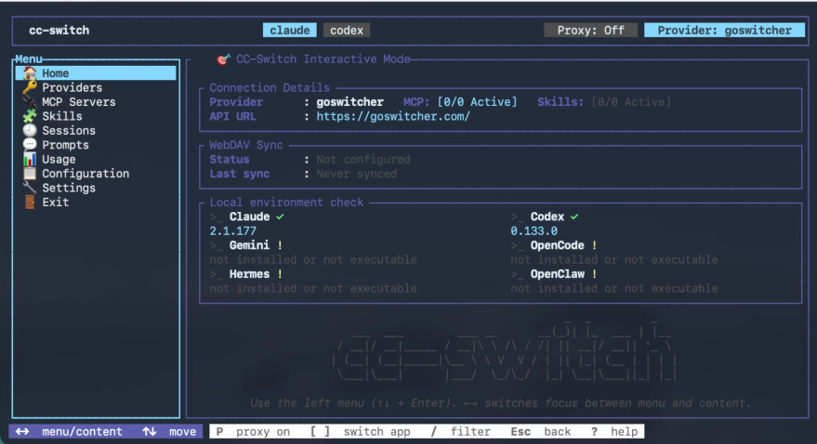Screen dimensions: 817x444
Task: Open the Providers menu entry
Action: coord(96,87)
